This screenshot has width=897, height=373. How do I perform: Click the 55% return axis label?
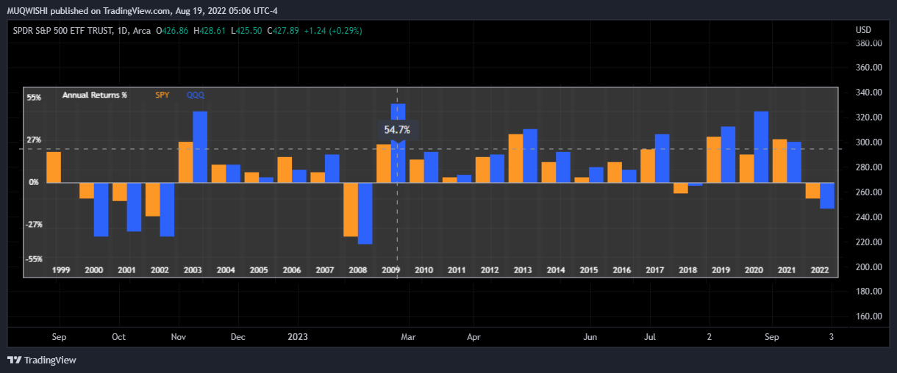[35, 97]
